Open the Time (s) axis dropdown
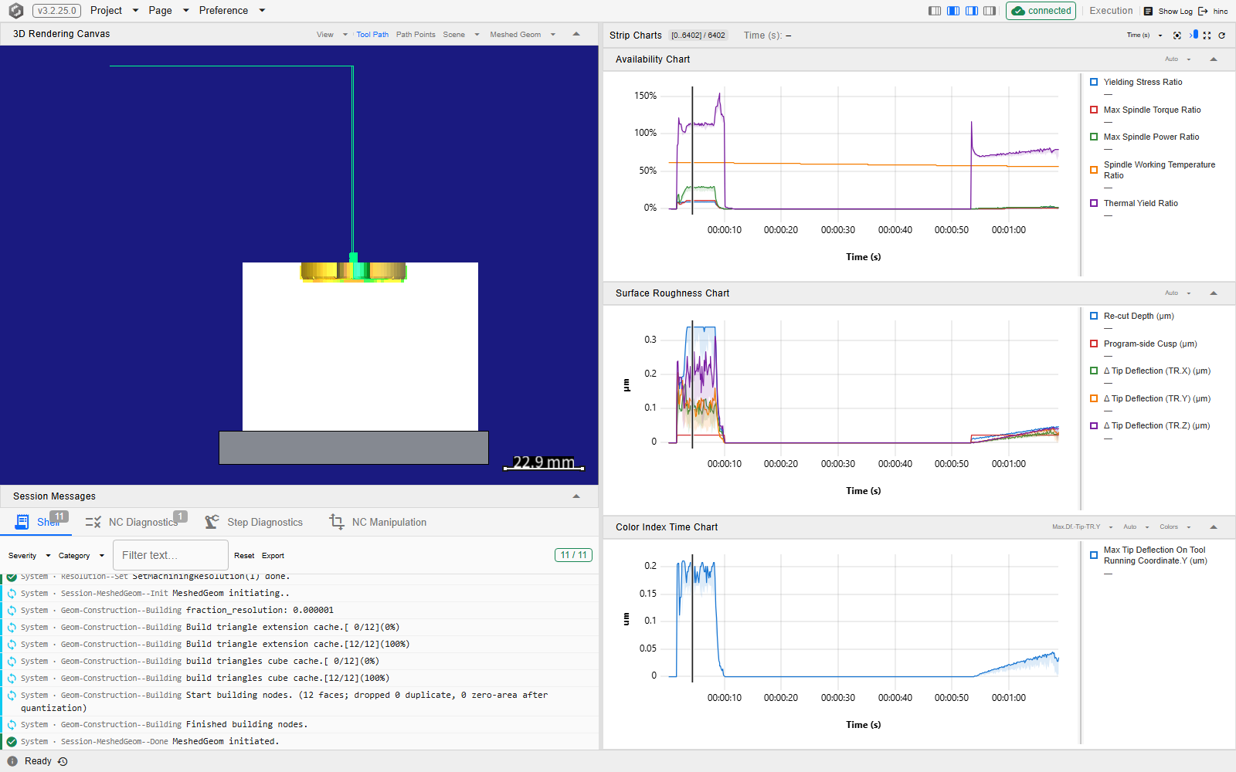This screenshot has width=1236, height=772. 1144,36
